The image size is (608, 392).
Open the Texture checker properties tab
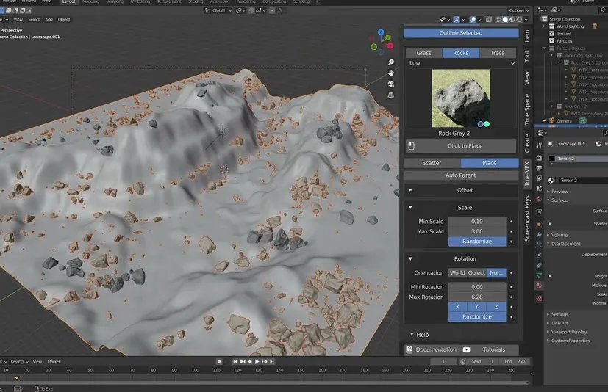pos(539,298)
